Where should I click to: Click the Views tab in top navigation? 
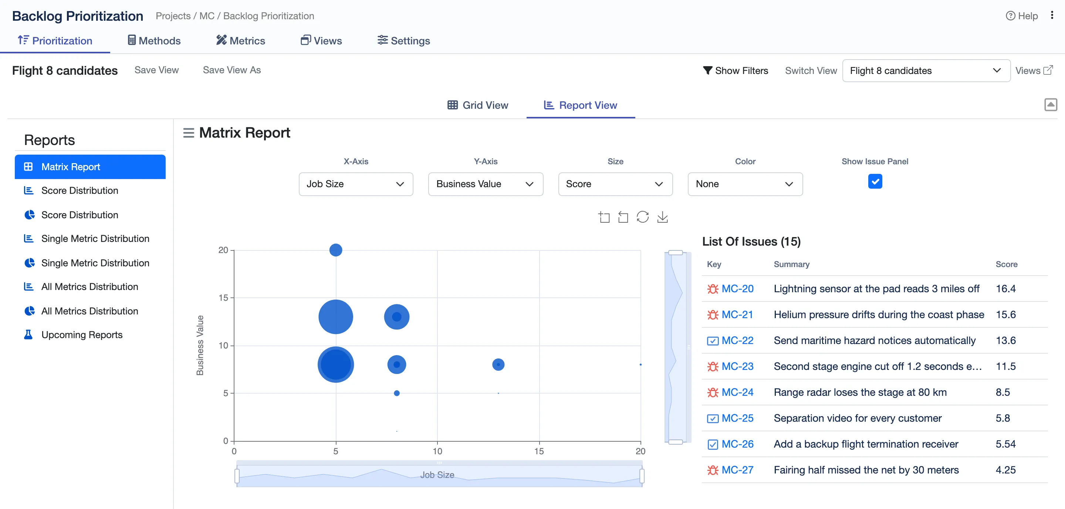(321, 41)
